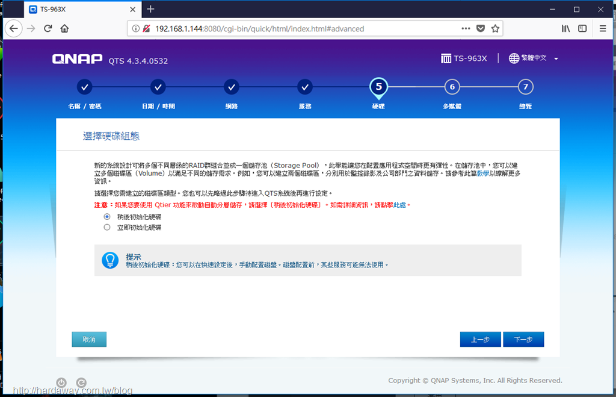Click the TS-963X NAS device icon
The image size is (616, 397).
click(446, 58)
